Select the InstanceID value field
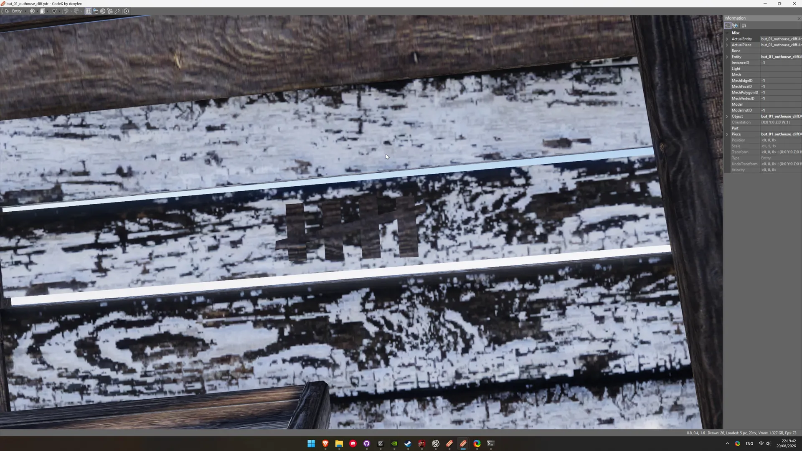The image size is (802, 451). point(781,63)
